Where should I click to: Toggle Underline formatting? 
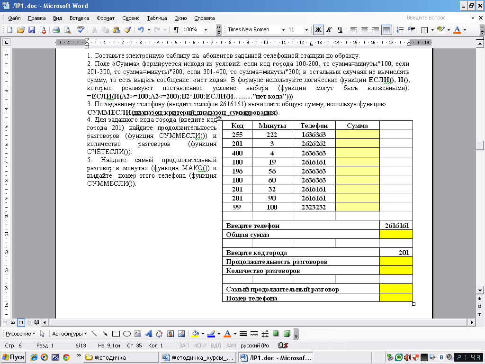340,30
